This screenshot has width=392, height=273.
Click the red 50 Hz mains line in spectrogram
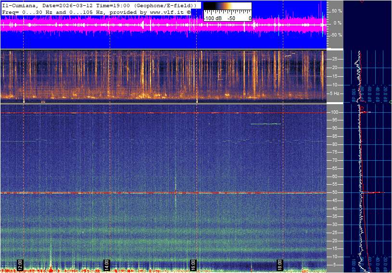coord(144,193)
